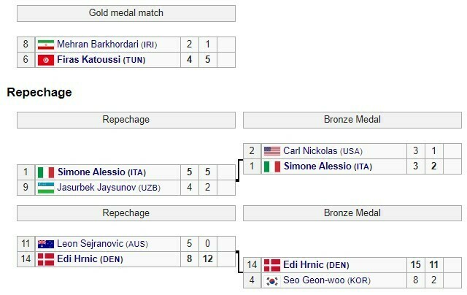Follow the Jasurbek Jaysunov name link
The image size is (467, 295).
pos(94,188)
